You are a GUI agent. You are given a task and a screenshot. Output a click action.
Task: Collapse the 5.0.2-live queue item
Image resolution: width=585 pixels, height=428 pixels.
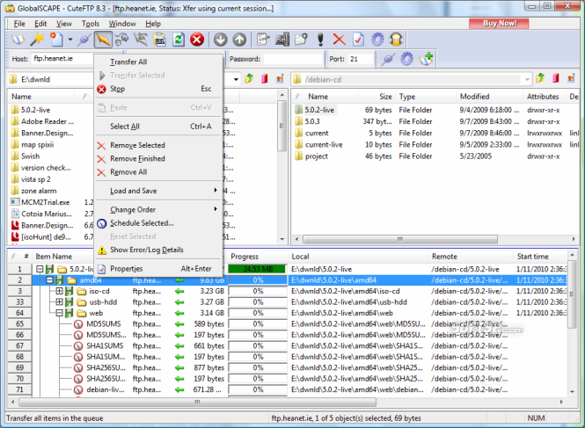(x=40, y=269)
